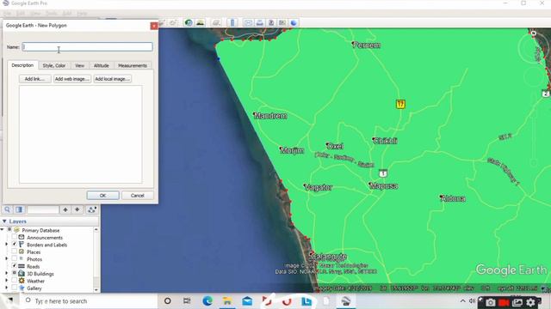Open recorder settings gear icon
Screen dimensions: 551x309
(530, 302)
